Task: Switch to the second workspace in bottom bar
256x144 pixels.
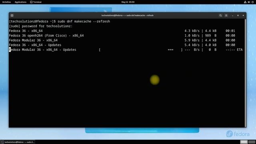Action: 252,142
